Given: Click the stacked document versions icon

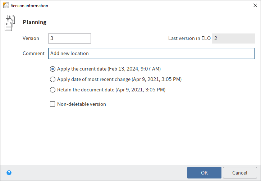Looking at the screenshot, I should click(10, 23).
